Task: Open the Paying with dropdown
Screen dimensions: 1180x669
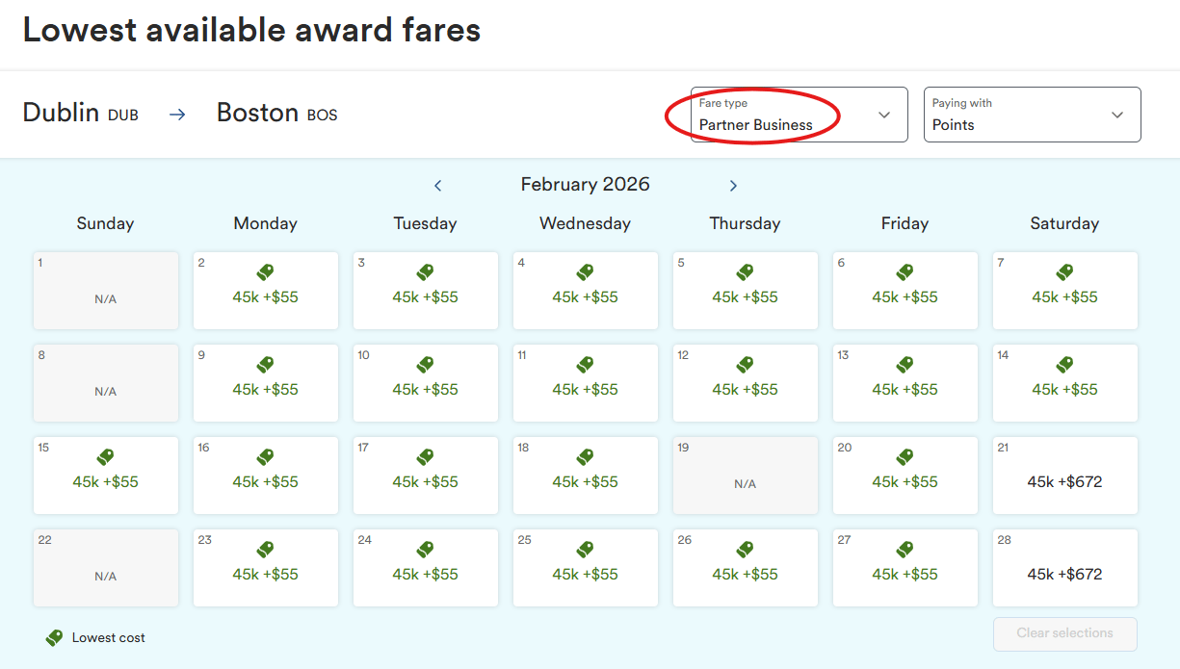Action: coord(1032,115)
